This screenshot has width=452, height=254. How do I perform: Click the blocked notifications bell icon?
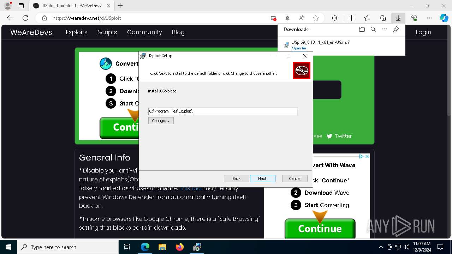(x=287, y=18)
